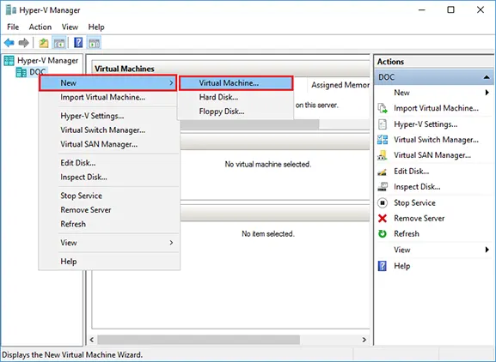Click Remove Server link in Actions pane
This screenshot has height=362, width=496.
[x=419, y=218]
